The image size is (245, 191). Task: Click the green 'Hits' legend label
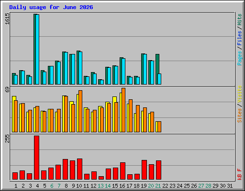239,20
